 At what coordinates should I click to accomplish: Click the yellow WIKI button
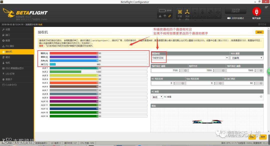click(259, 32)
